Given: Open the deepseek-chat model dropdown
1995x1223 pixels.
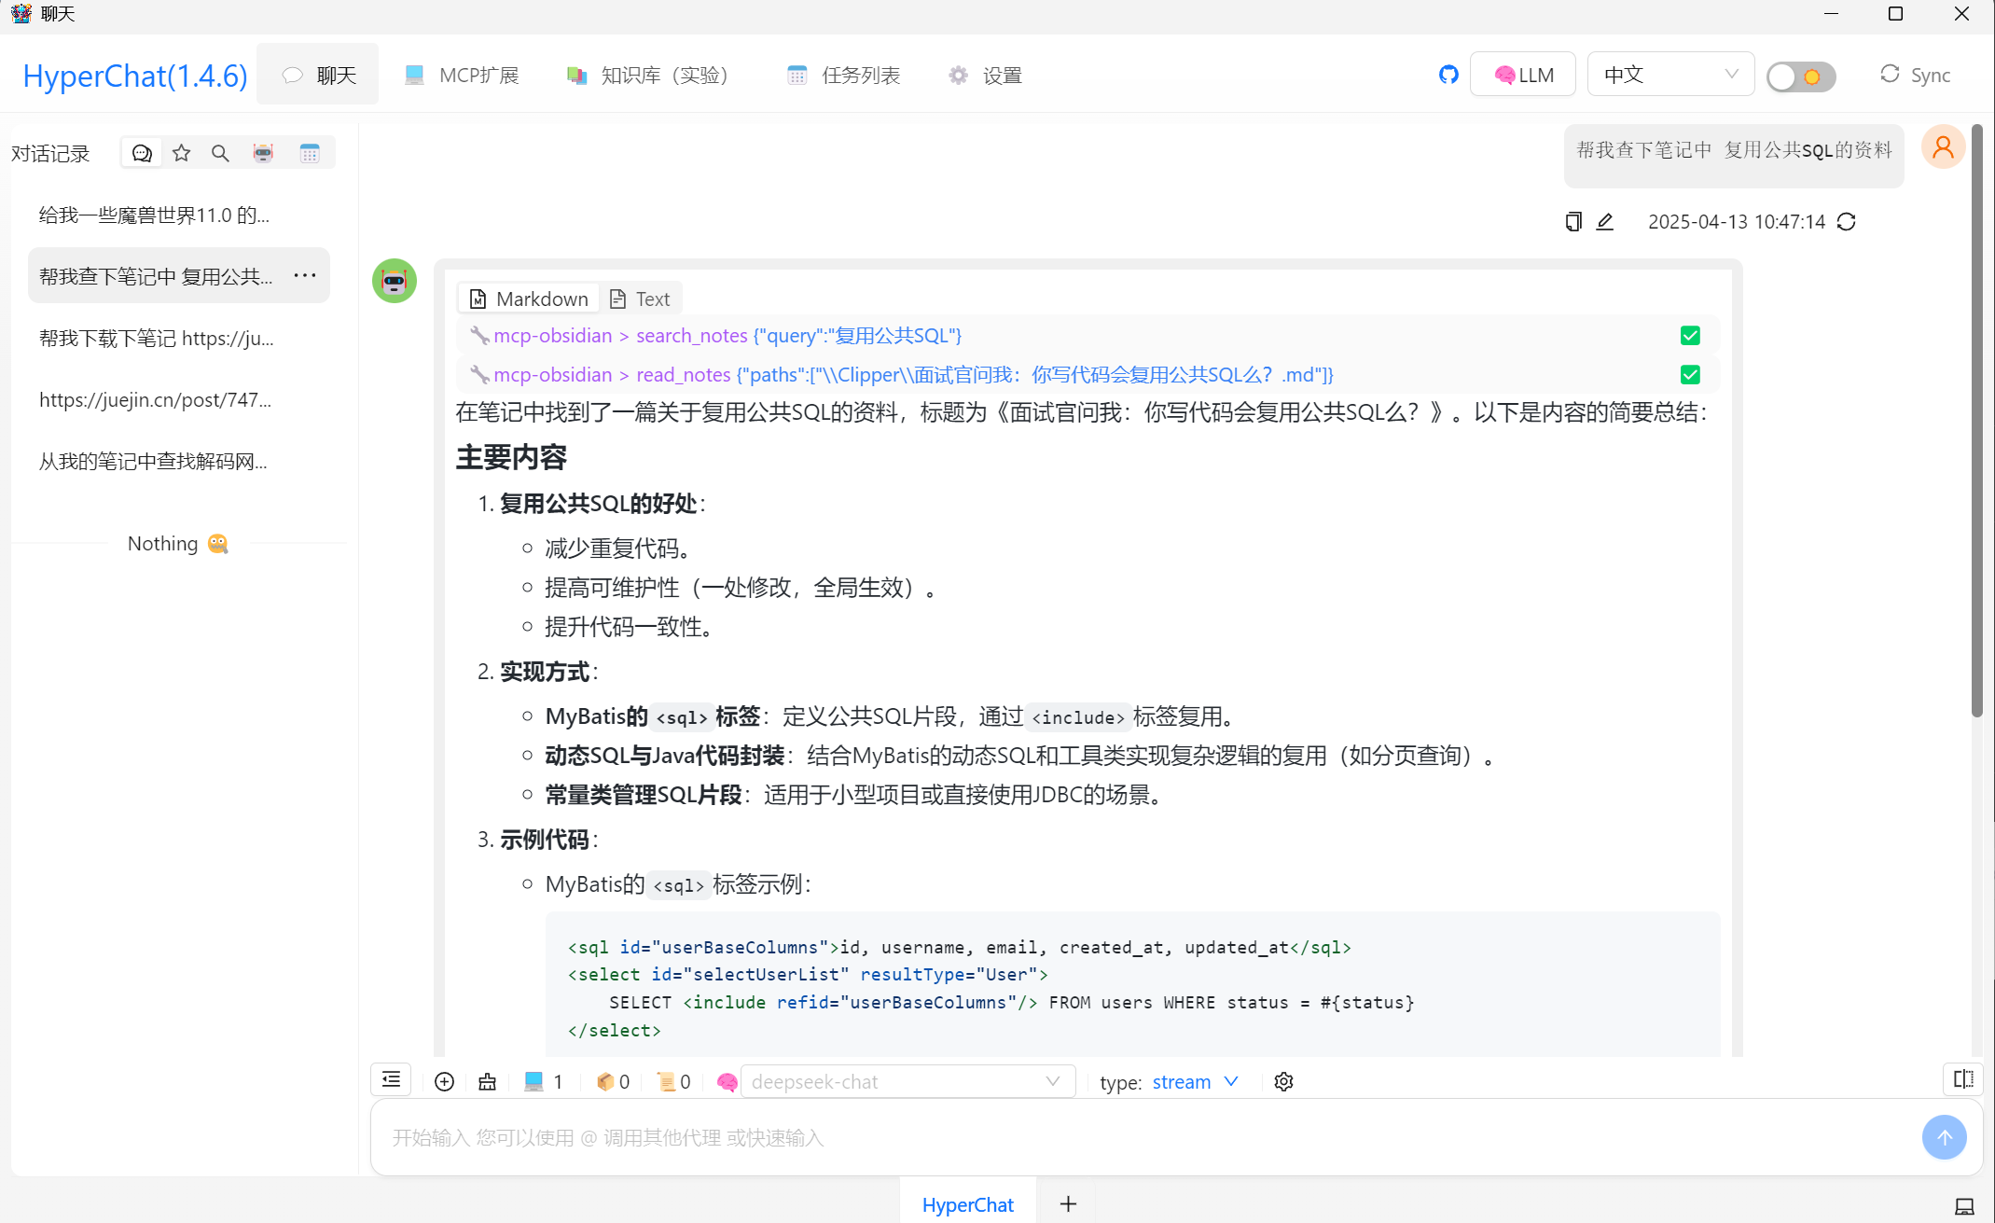Looking at the screenshot, I should tap(907, 1081).
